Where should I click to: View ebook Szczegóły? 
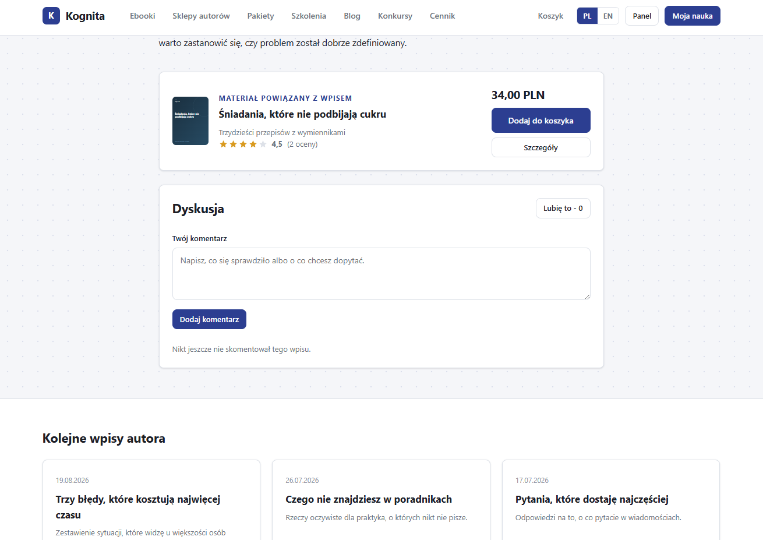tap(541, 147)
